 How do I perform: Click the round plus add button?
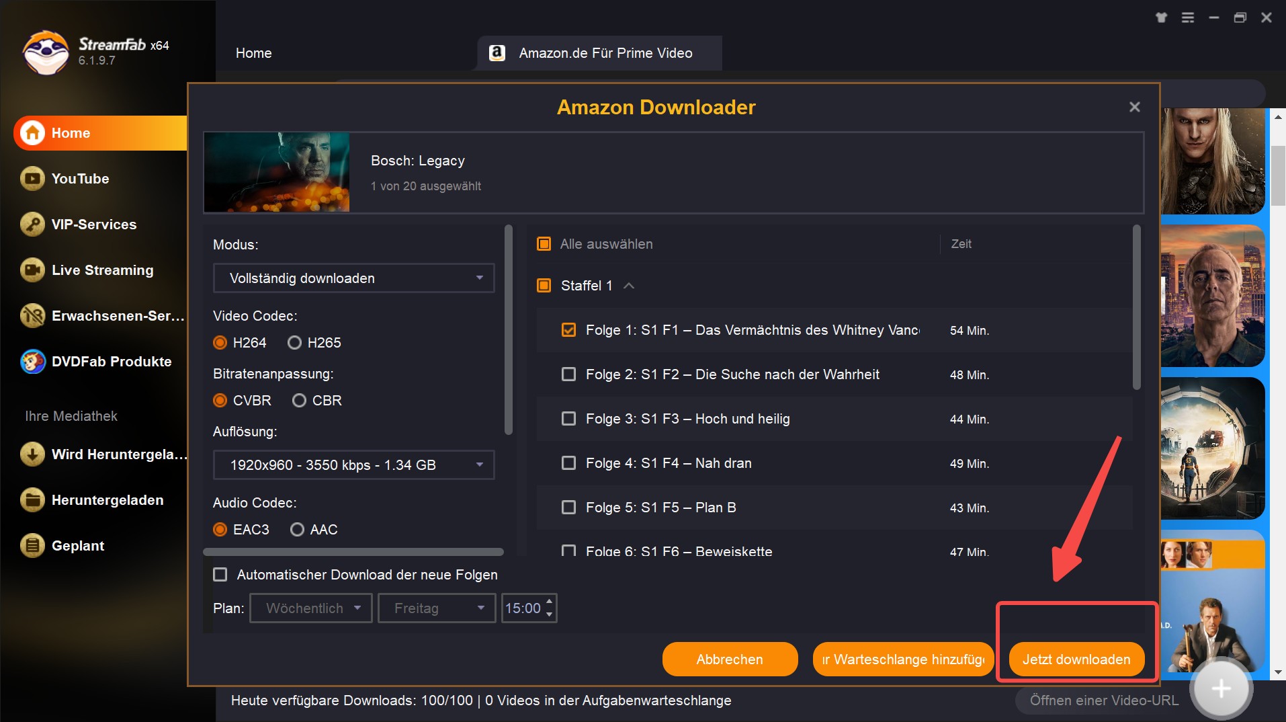pos(1221,688)
